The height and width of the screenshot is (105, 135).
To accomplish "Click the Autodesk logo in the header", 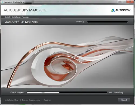I will click(x=121, y=10).
